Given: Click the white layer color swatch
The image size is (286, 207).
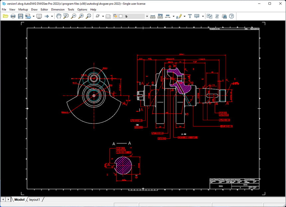Looking at the screenshot, I should tap(121, 16).
